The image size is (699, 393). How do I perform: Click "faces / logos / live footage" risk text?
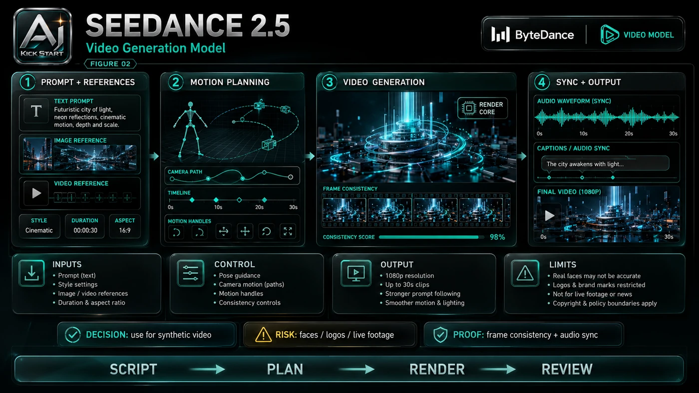(347, 335)
